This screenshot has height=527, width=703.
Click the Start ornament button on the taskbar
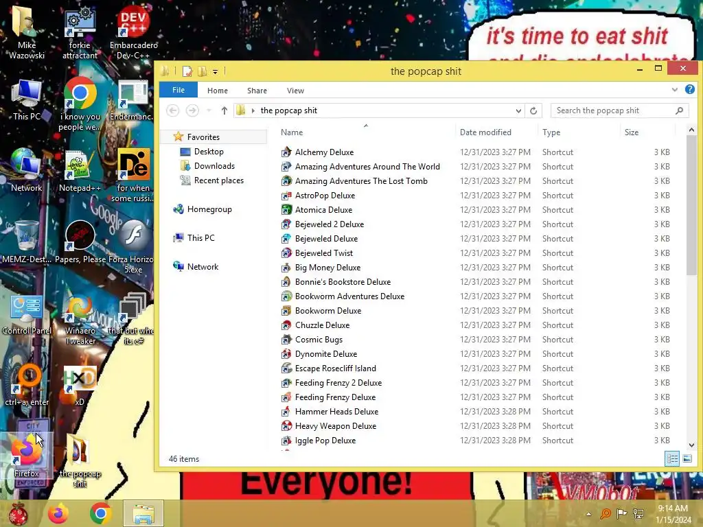pyautogui.click(x=19, y=513)
